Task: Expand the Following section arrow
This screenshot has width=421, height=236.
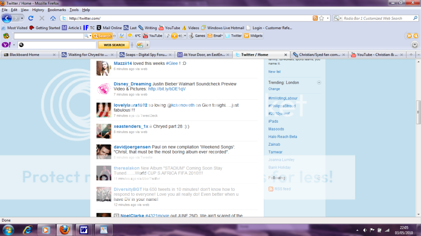Action: pyautogui.click(x=319, y=178)
